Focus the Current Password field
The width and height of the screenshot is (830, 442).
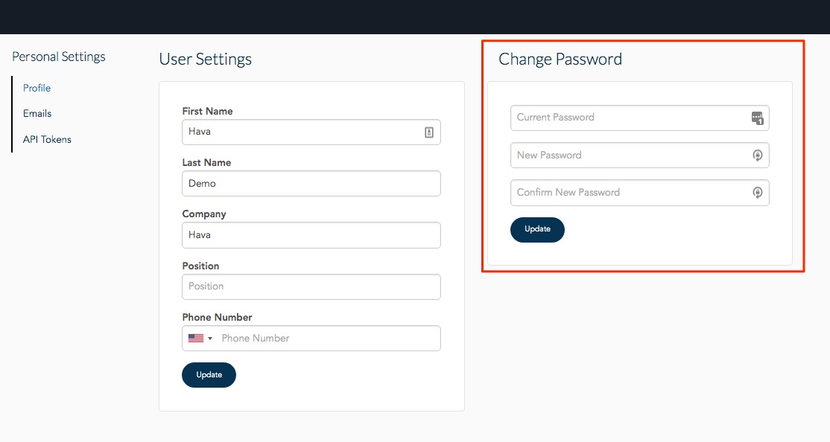639,118
